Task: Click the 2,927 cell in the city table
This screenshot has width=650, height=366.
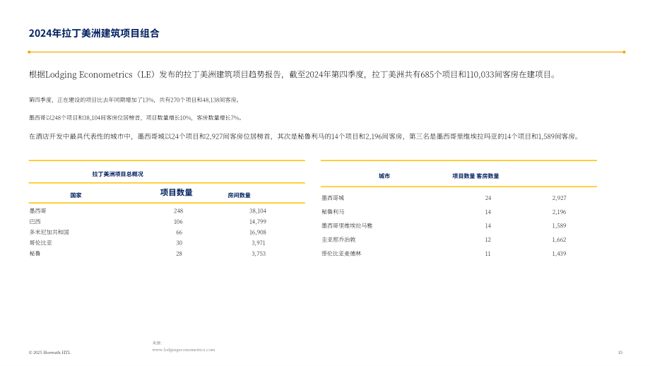Action: 559,198
